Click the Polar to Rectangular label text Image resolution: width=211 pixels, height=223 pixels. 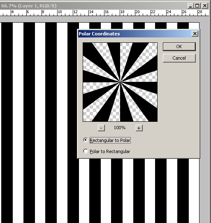110,151
